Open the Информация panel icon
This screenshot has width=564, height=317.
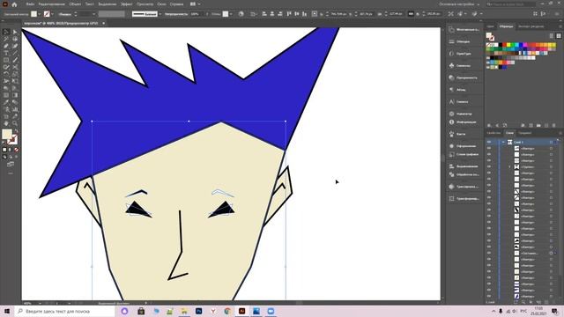pos(451,122)
